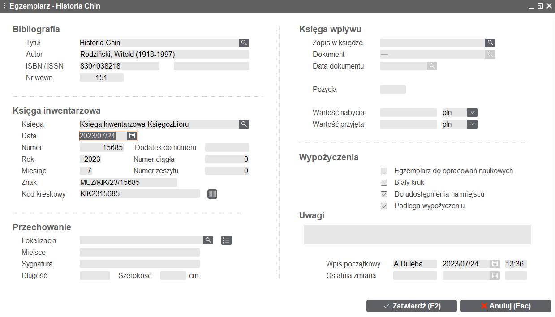Viewport: 555px width, 317px height.
Task: Click the Wpis początkowy date 2023/07/24
Action: click(466, 264)
